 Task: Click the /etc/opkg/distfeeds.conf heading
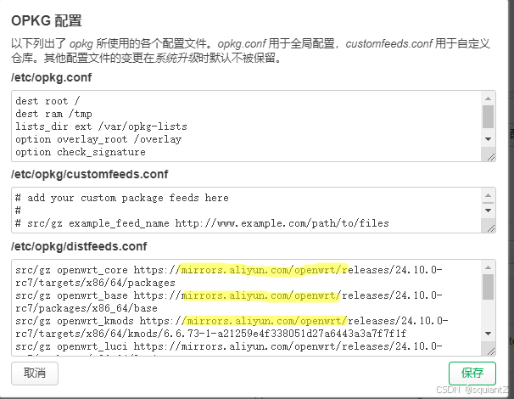(x=79, y=246)
